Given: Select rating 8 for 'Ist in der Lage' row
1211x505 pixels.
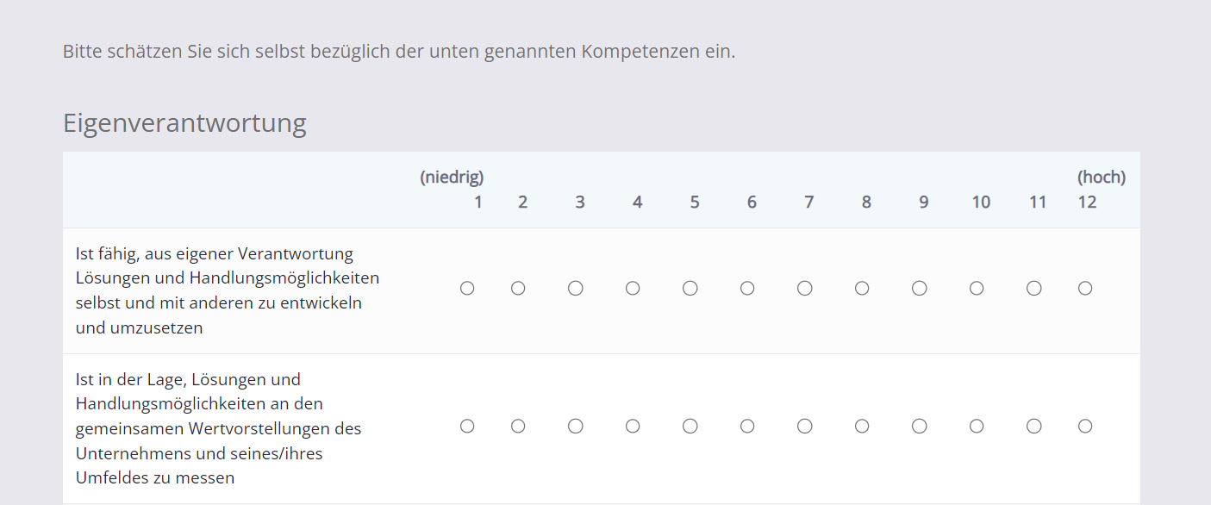Looking at the screenshot, I should point(862,426).
